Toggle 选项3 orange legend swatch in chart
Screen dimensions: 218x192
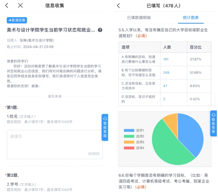click(x=129, y=142)
